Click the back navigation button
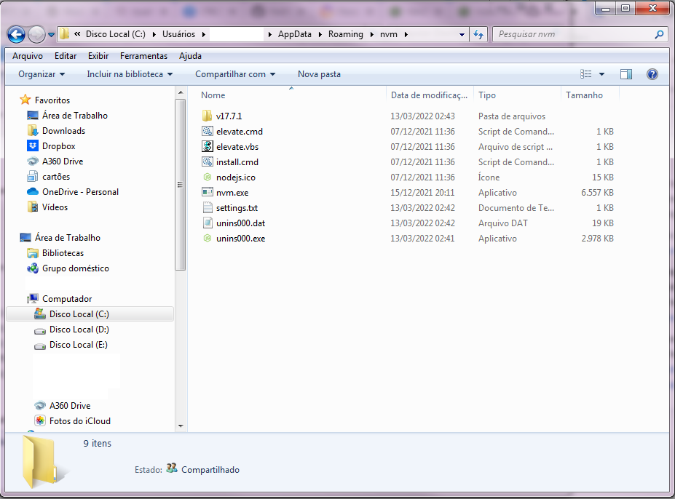Screen dimensions: 675x499 click(17, 33)
